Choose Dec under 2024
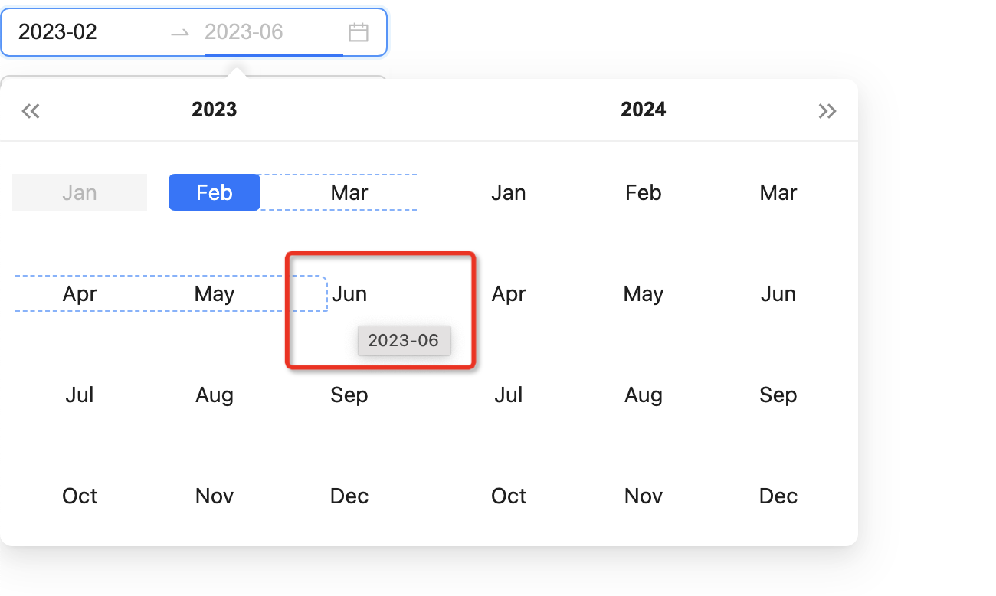Viewport: 996px width, 596px height. 778,496
